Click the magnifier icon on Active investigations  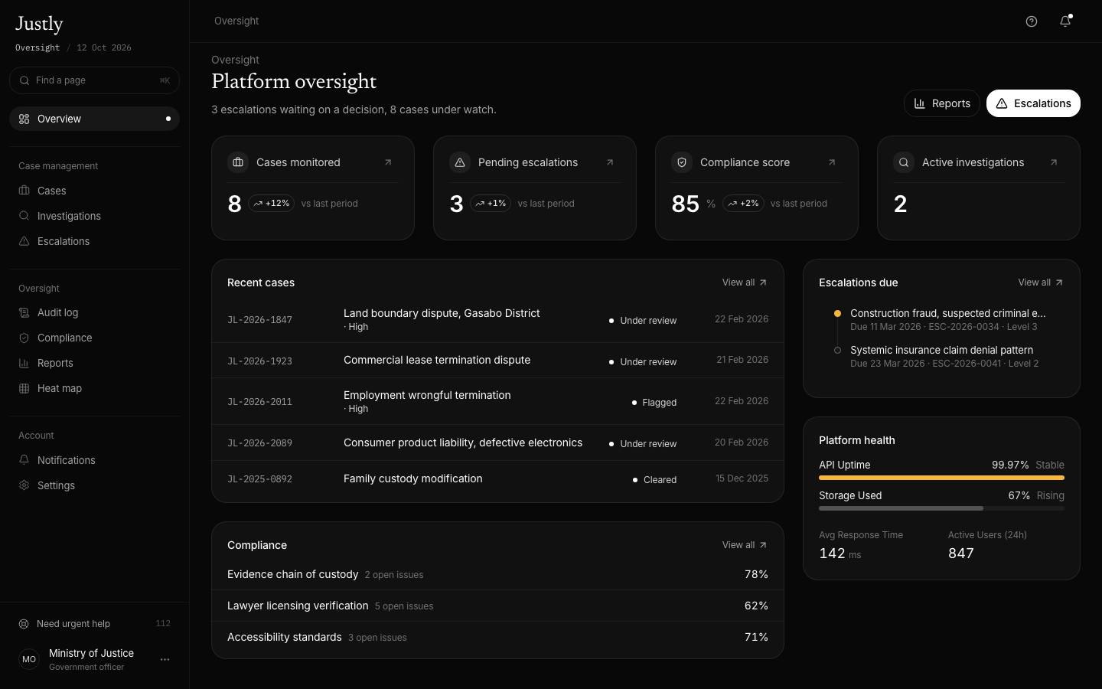[x=904, y=162]
